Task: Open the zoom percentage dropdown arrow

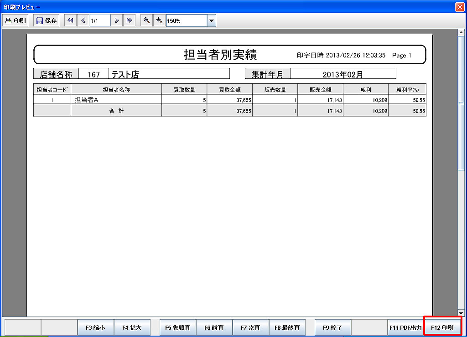Action: 211,20
